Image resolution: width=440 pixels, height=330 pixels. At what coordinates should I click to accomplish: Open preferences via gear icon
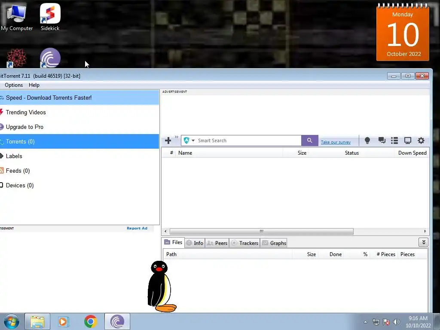(421, 141)
